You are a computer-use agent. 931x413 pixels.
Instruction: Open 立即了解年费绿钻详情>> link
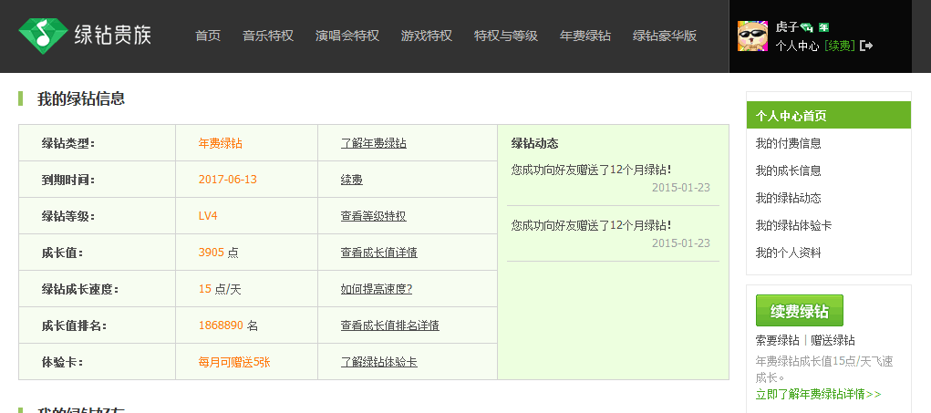coord(818,394)
